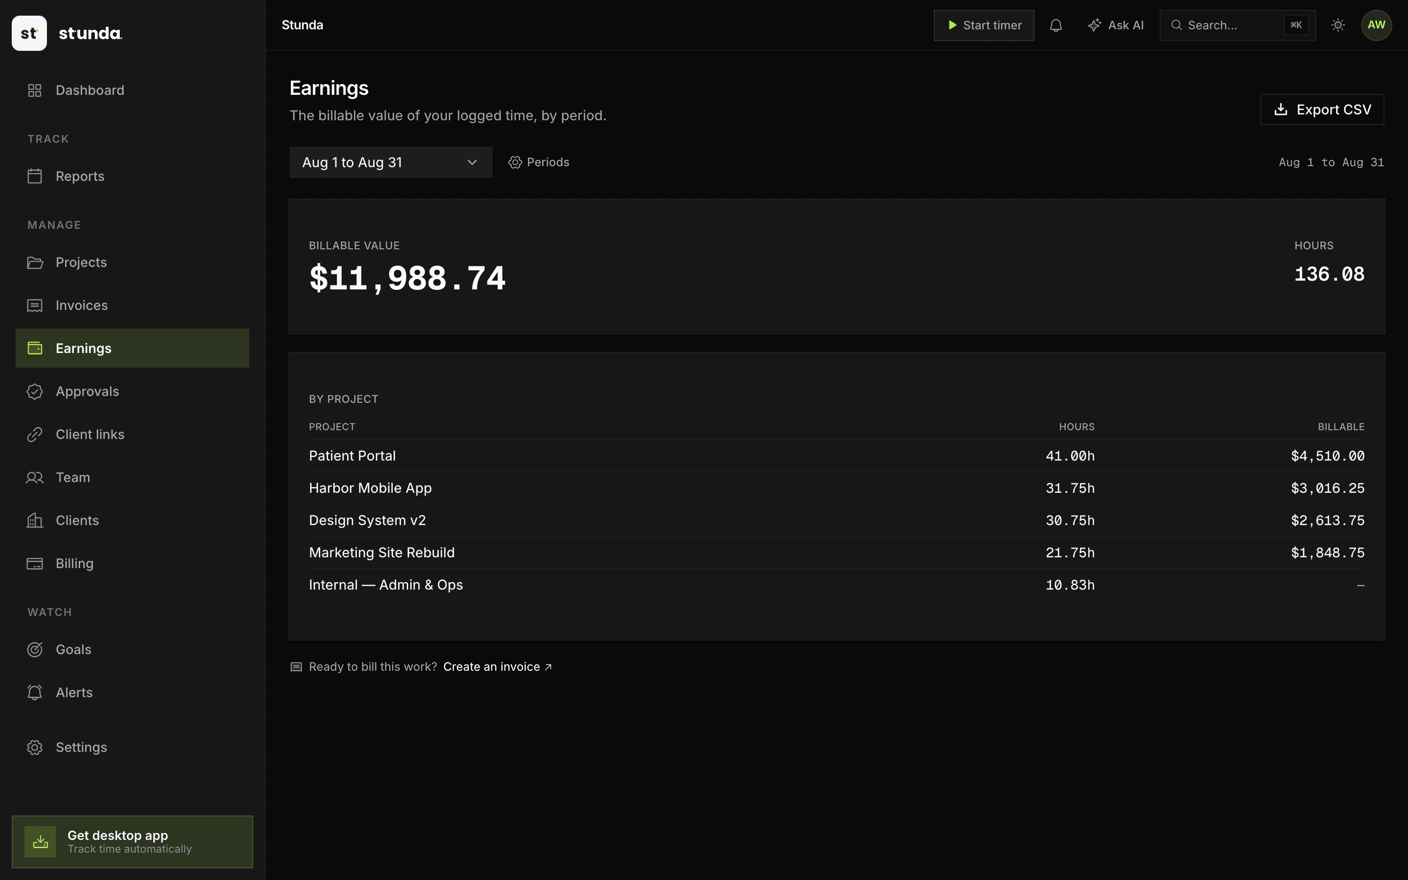
Task: Open the Alerts bell icon in sidebar
Action: (x=35, y=693)
